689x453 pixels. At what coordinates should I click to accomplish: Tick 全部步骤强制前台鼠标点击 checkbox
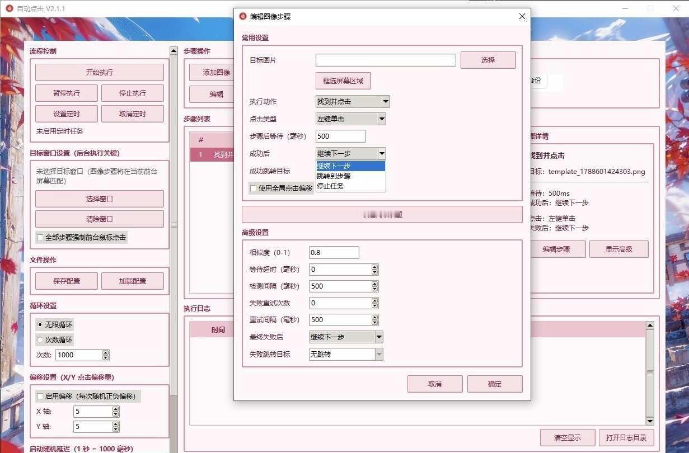pos(40,238)
